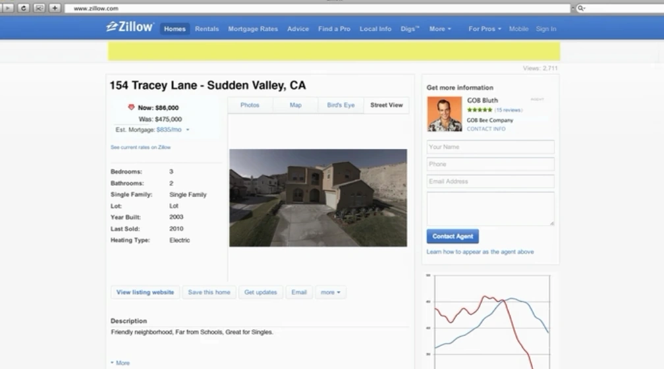Click the Email button
664x369 pixels.
(299, 293)
